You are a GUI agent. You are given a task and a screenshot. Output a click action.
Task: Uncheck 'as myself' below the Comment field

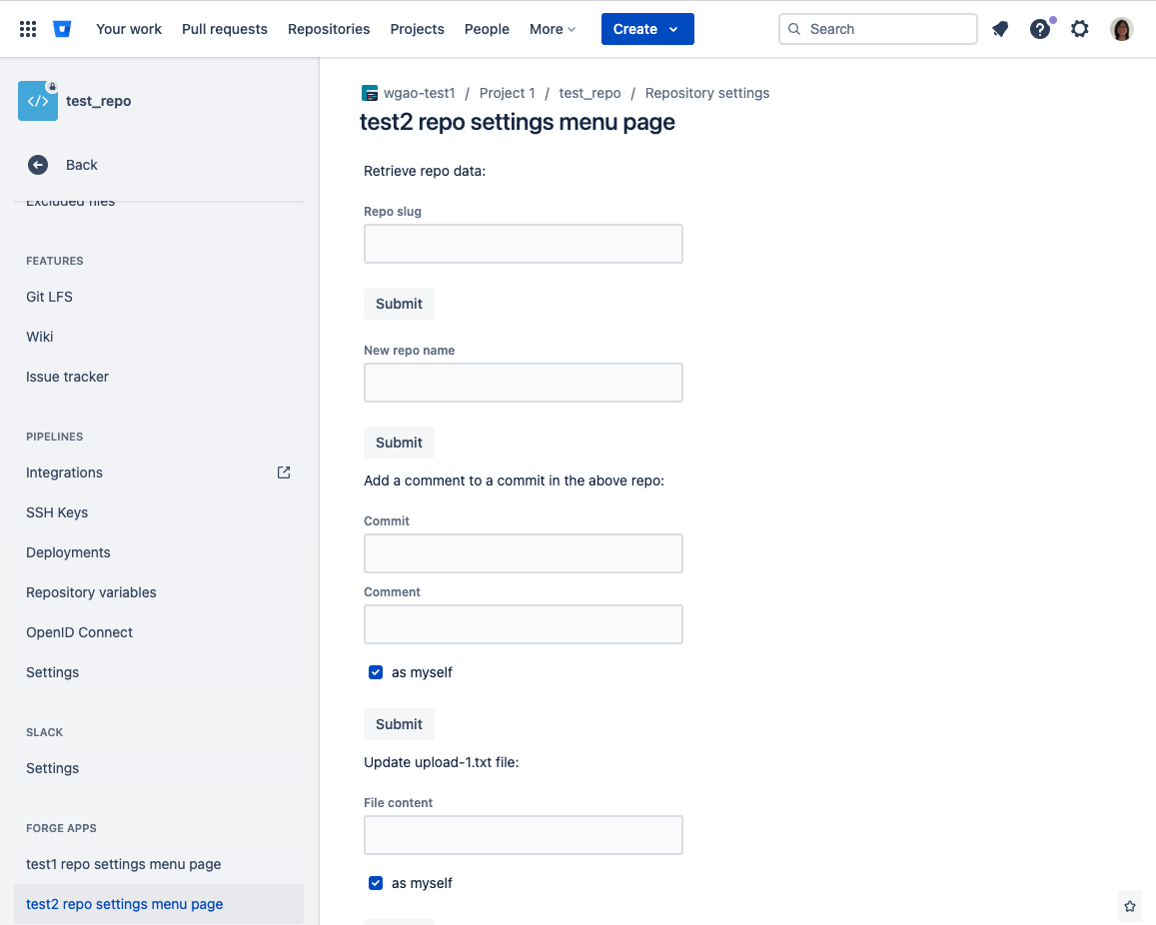click(376, 672)
